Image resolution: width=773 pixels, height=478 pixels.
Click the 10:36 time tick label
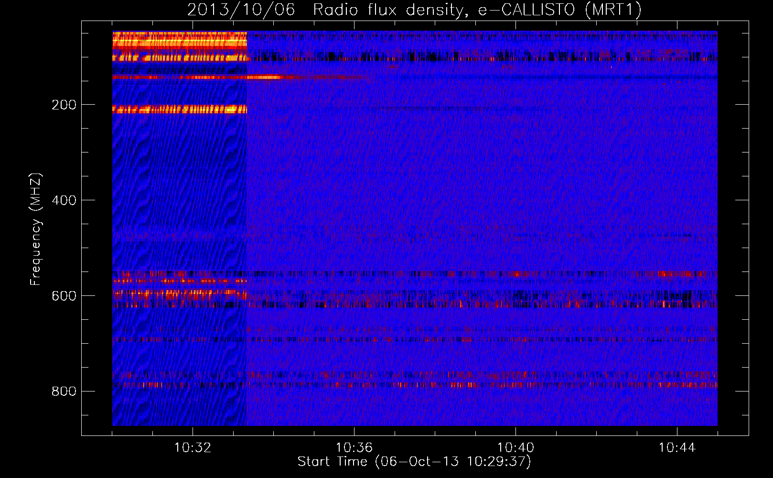354,448
